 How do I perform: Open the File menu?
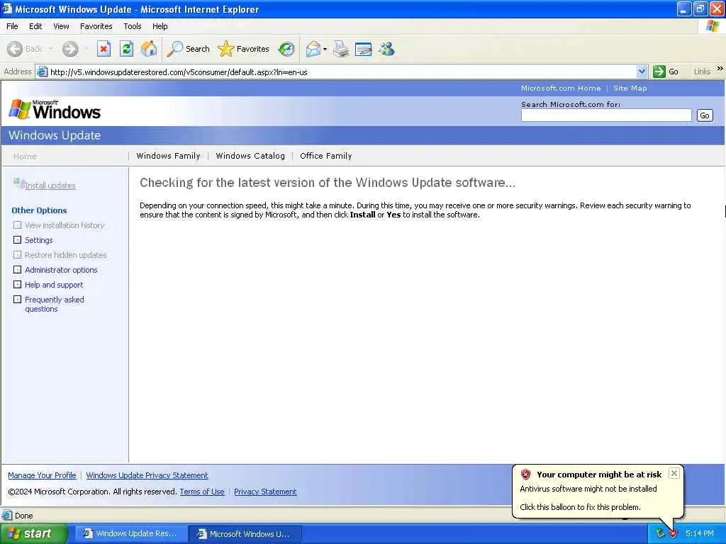(x=12, y=26)
